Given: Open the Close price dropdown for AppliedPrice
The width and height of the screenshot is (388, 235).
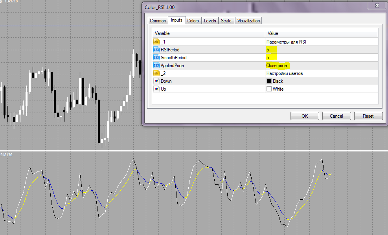Looking at the screenshot, I should pyautogui.click(x=277, y=65).
